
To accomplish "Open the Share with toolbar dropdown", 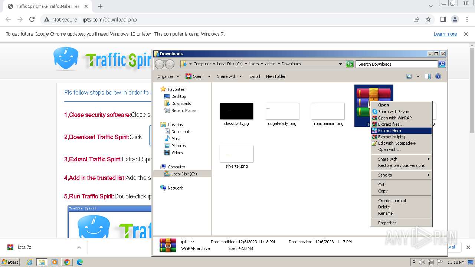I will (x=229, y=76).
